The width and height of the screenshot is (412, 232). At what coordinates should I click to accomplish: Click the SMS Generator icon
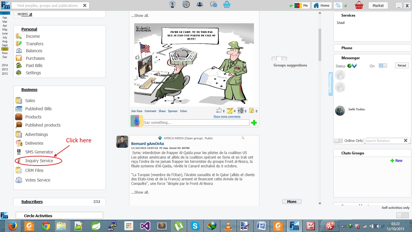tap(19, 152)
